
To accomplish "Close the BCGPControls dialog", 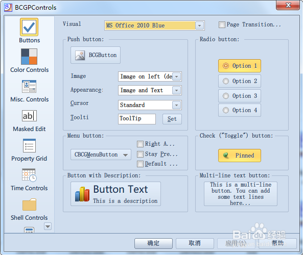I will pos(288,5).
